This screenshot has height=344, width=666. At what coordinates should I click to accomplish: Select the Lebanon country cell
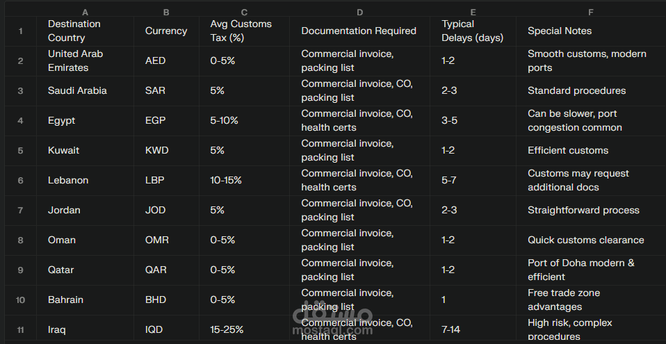(85, 181)
